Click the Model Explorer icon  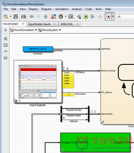pyautogui.click(x=71, y=16)
